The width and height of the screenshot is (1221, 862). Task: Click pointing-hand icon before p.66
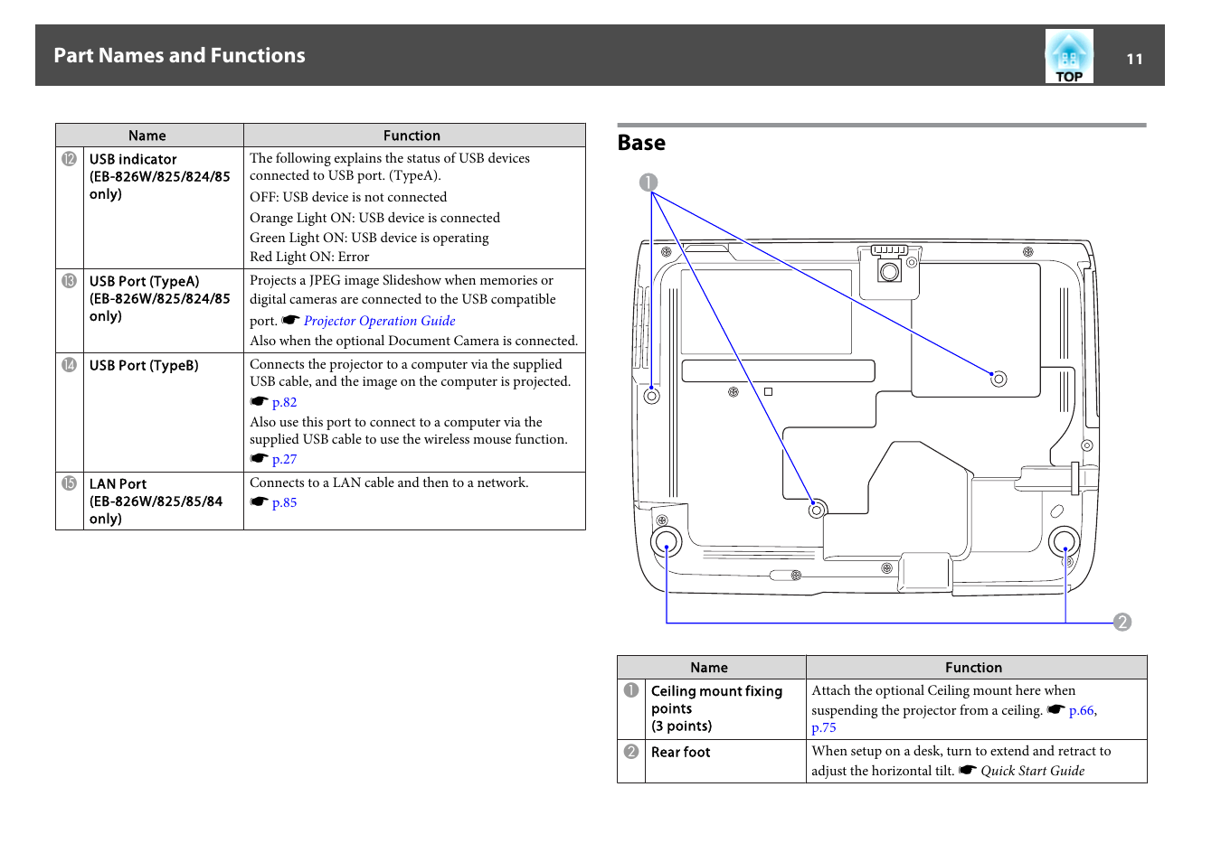[x=1056, y=709]
